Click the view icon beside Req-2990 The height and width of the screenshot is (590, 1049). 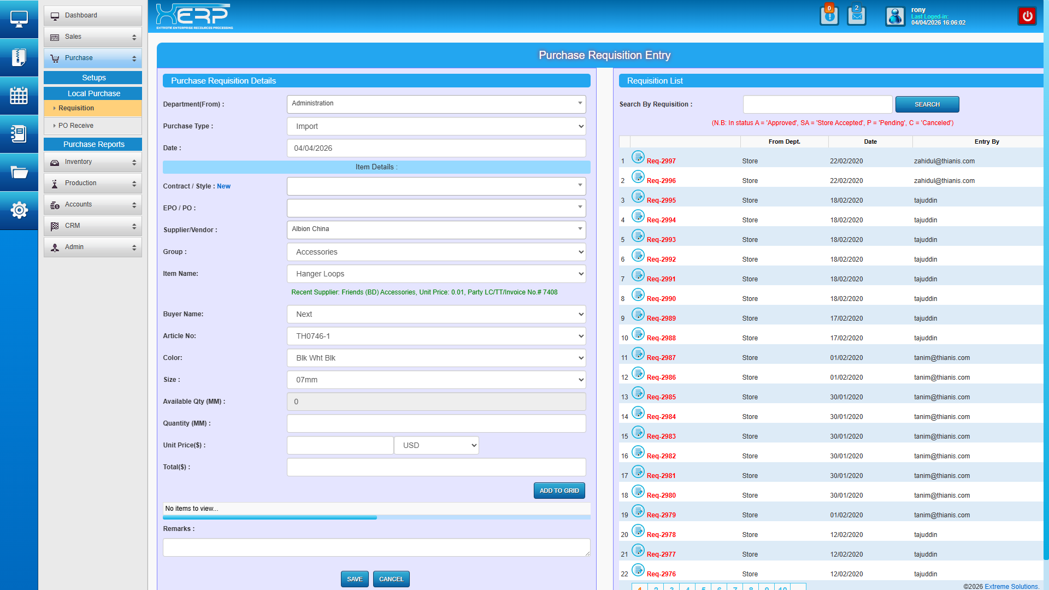638,295
